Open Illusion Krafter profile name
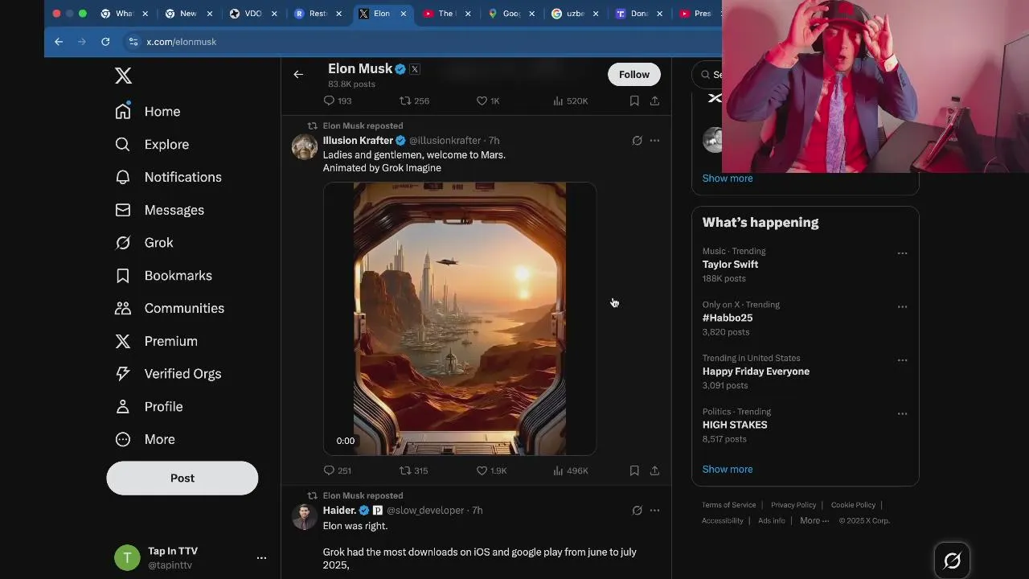The image size is (1029, 579). coord(358,140)
